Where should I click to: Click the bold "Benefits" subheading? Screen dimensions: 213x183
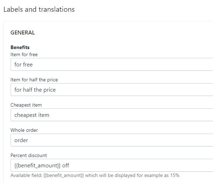(20, 48)
